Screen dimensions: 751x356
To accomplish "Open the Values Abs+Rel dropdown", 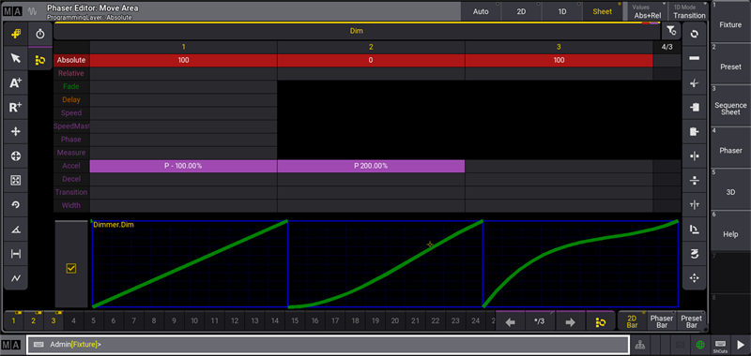I will (648, 11).
